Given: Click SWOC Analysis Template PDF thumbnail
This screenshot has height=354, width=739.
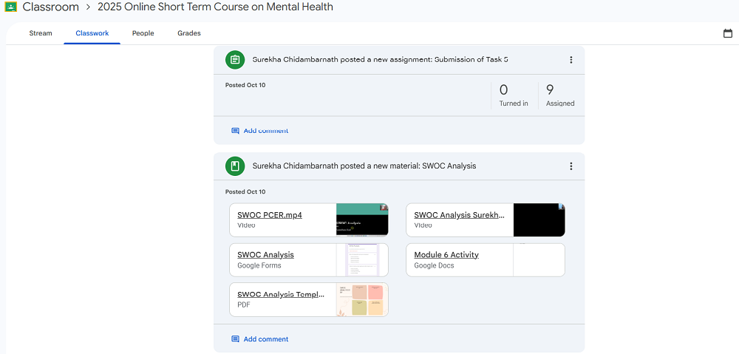Looking at the screenshot, I should (x=362, y=299).
